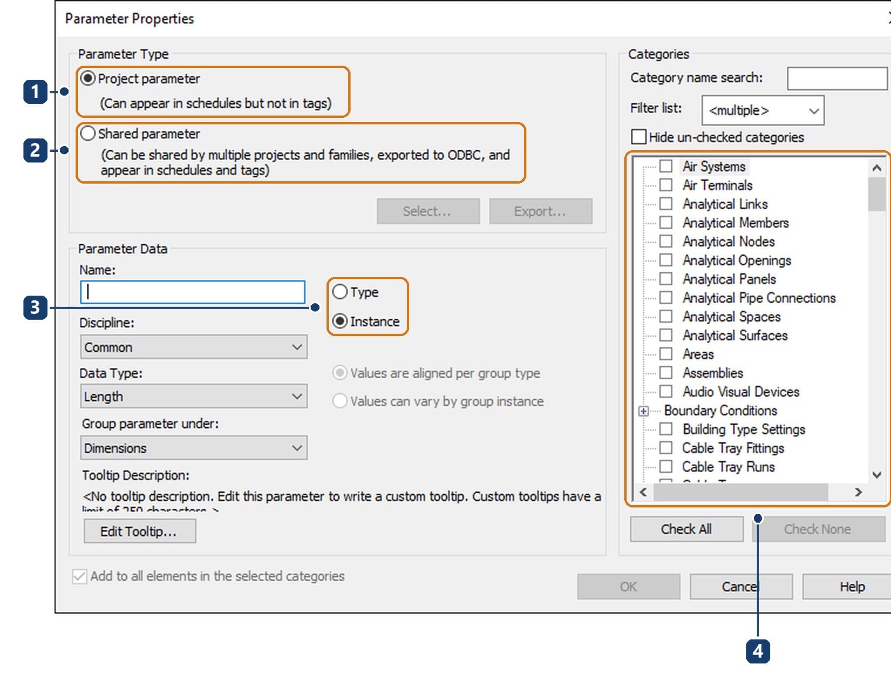Select the Project parameter radio button
The width and height of the screenshot is (891, 684).
88,78
